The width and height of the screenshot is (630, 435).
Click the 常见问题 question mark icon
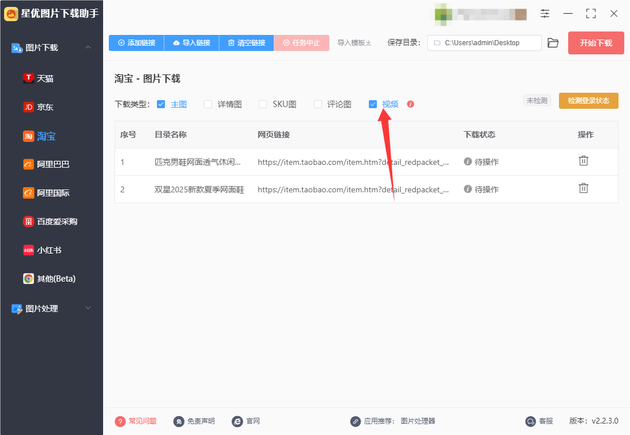120,421
